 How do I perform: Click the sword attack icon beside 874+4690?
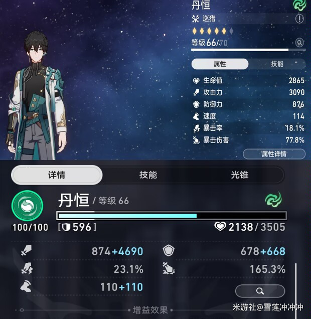[x=27, y=250]
